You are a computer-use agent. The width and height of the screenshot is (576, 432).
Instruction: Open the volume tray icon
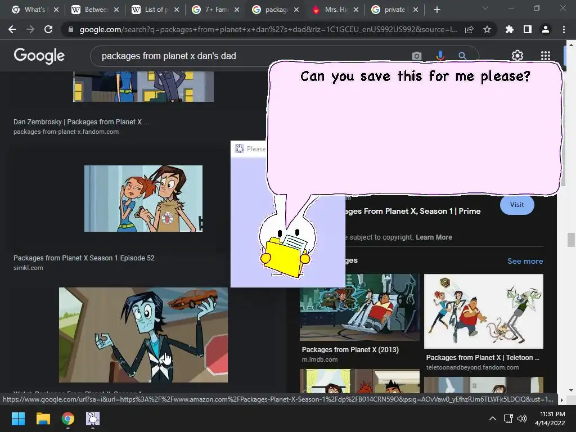[x=521, y=418]
